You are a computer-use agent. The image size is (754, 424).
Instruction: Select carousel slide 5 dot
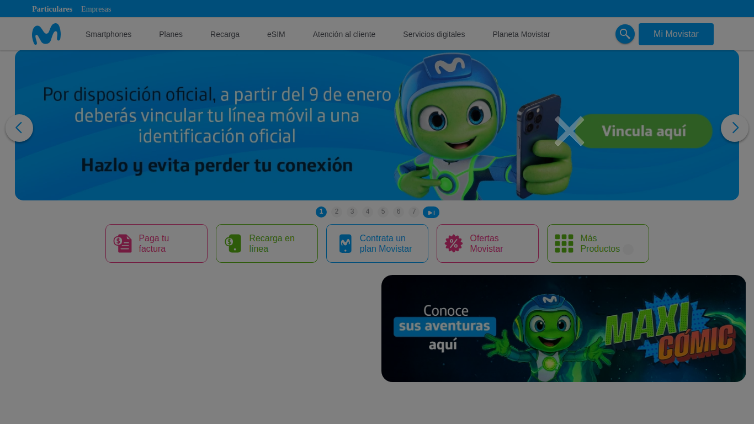point(383,212)
